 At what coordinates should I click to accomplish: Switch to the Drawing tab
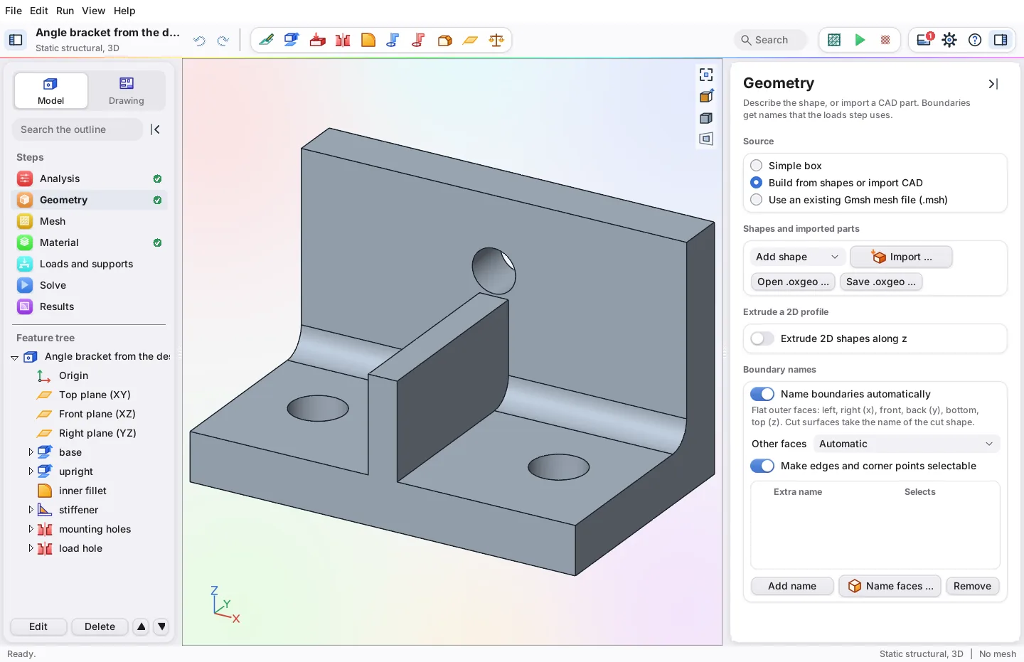[127, 91]
